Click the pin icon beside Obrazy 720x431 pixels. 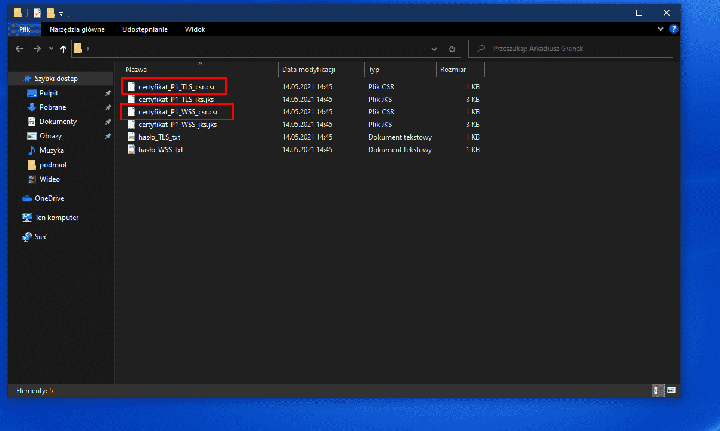108,136
